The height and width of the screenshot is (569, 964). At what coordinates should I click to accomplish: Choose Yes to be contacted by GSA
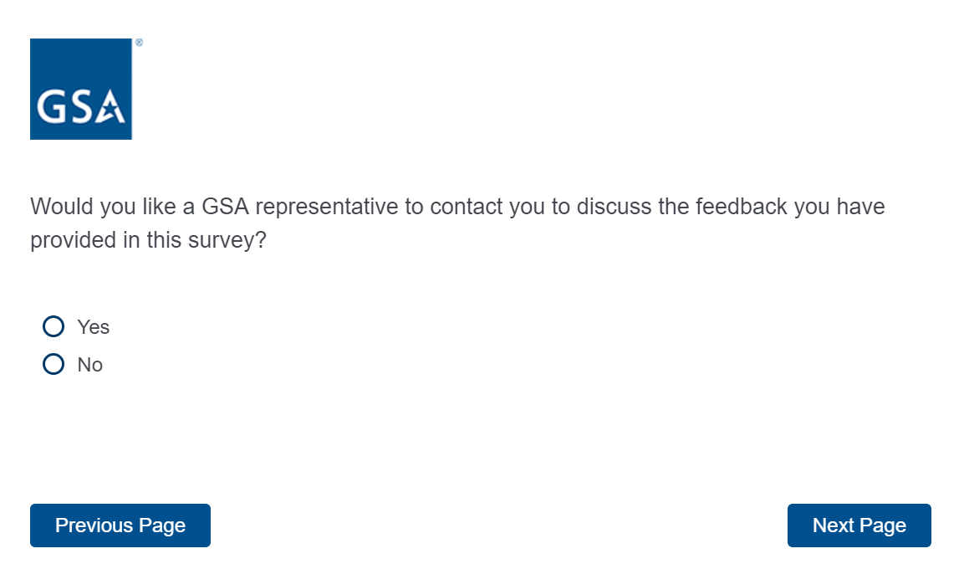pos(54,326)
